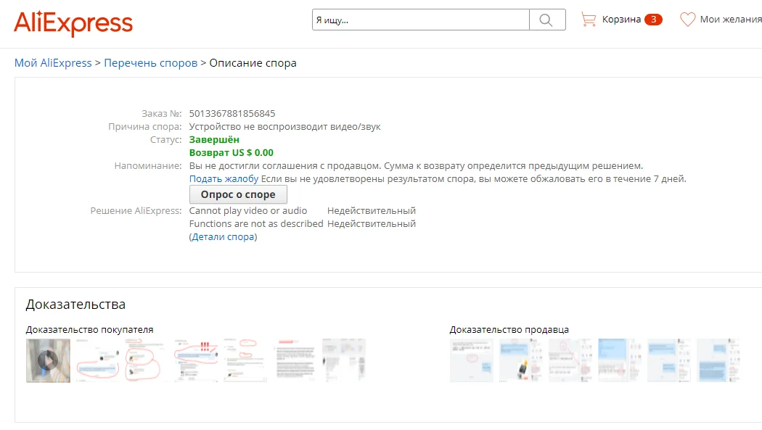
Task: Click 'Cannot play video or audio' text
Action: 248,210
